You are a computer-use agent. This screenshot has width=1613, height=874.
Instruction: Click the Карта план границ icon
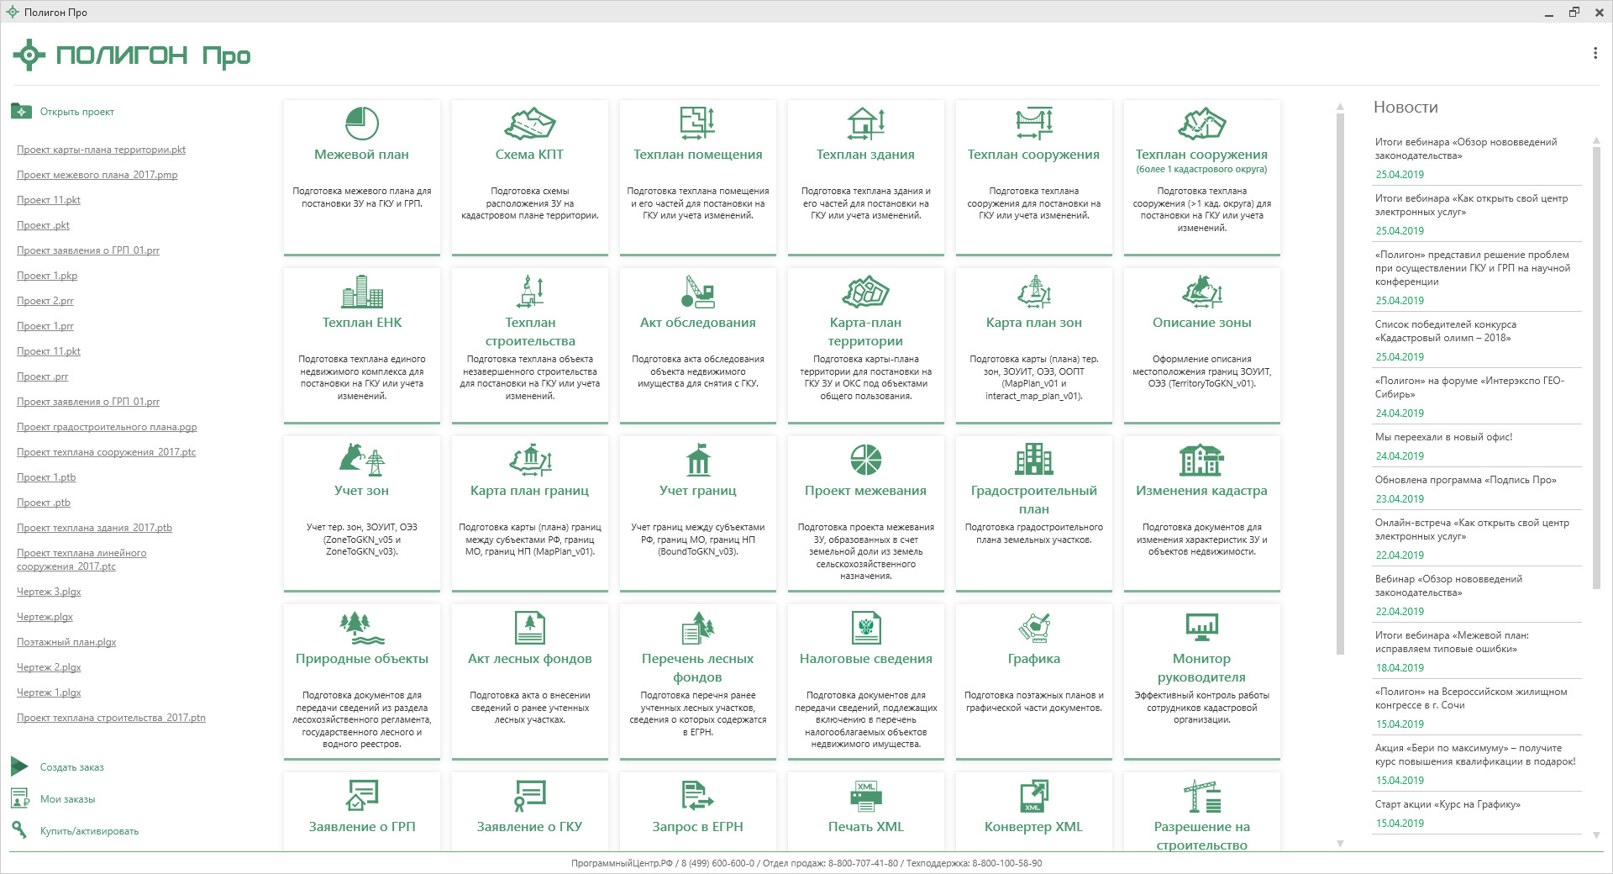coord(530,460)
